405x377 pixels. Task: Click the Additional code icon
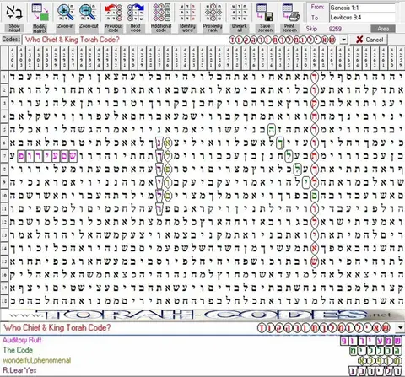[x=161, y=13]
